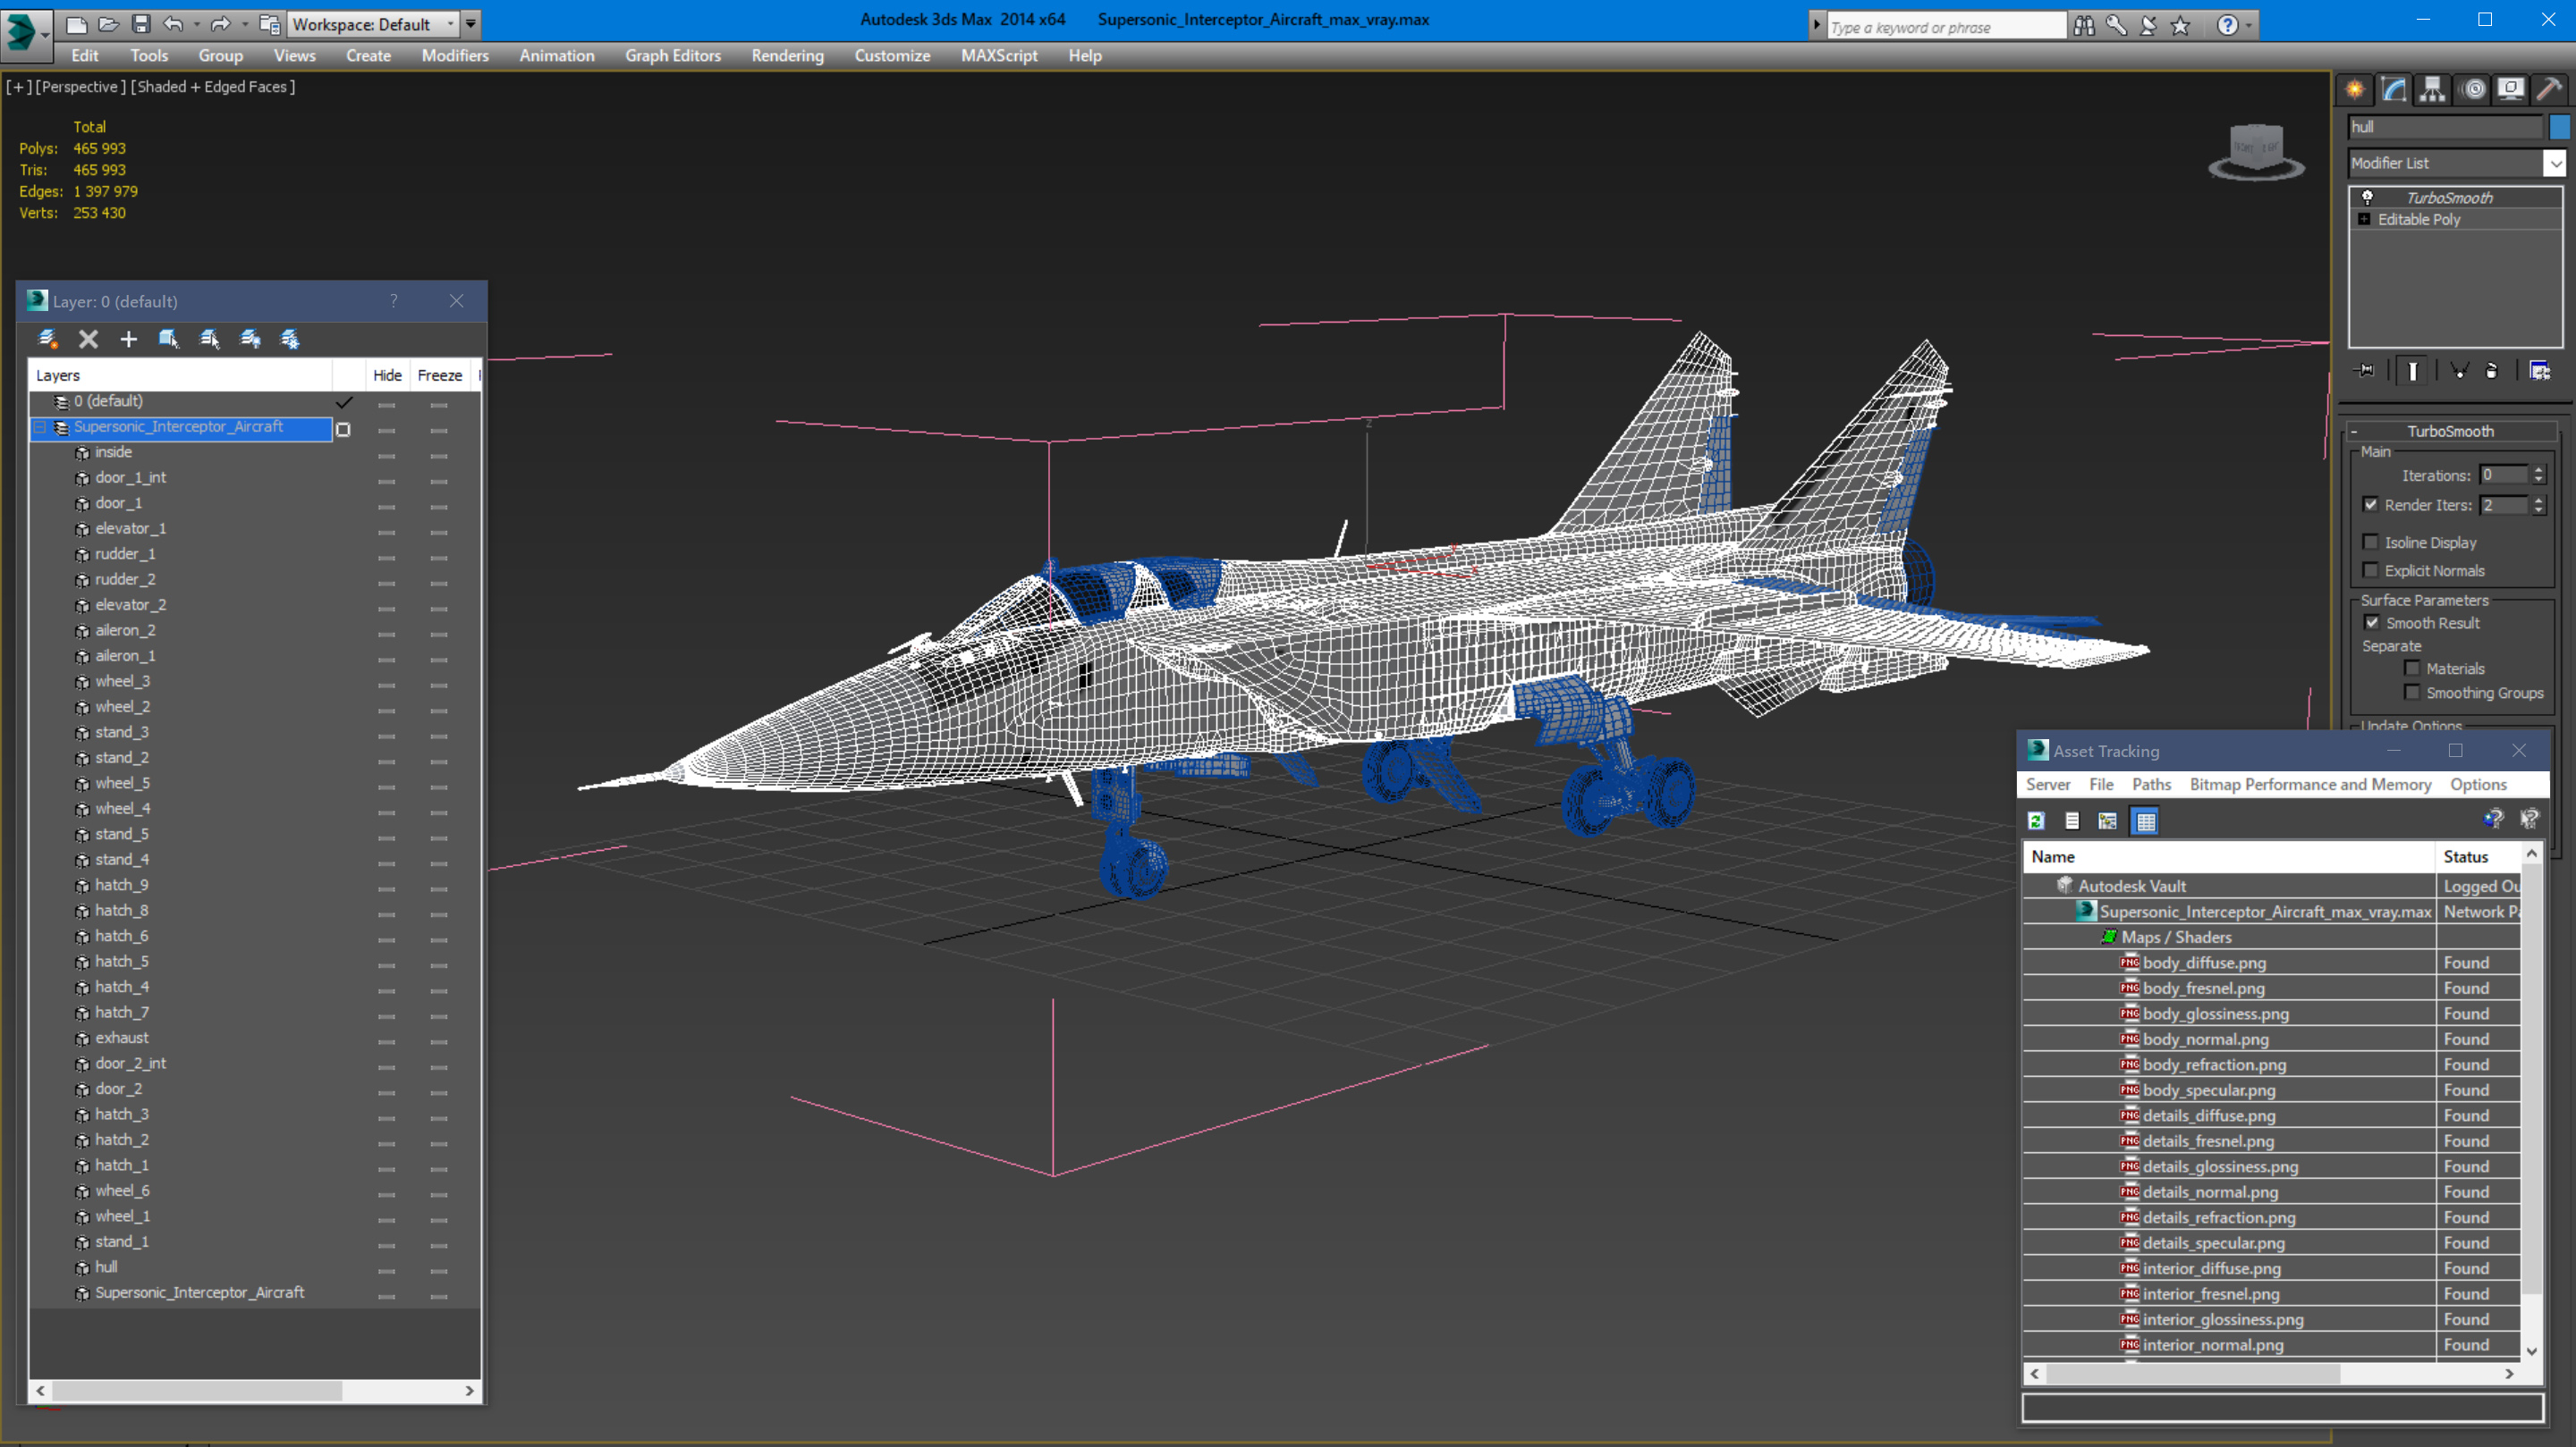Enable Separate by Smoothing Groups checkbox
Image resolution: width=2576 pixels, height=1447 pixels.
click(x=2412, y=692)
